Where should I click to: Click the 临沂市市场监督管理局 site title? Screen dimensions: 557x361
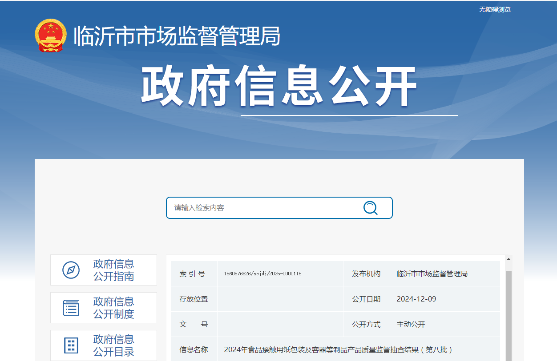pyautogui.click(x=177, y=36)
